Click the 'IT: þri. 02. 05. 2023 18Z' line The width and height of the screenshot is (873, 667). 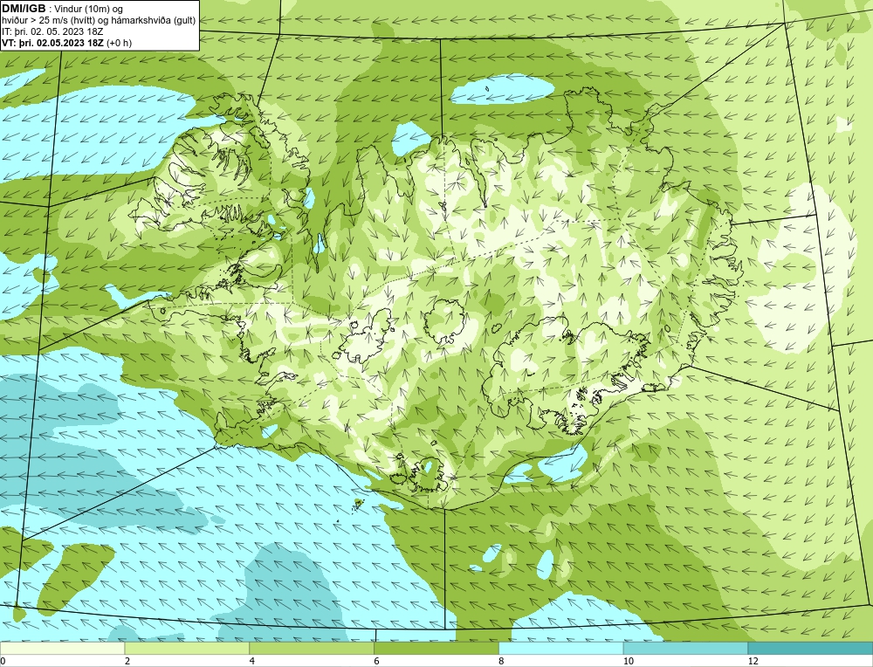(x=52, y=31)
